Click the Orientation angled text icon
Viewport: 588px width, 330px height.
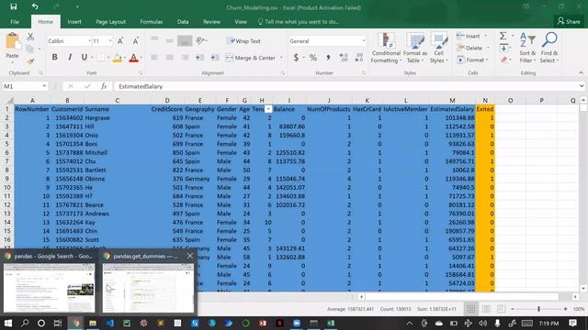pos(201,40)
